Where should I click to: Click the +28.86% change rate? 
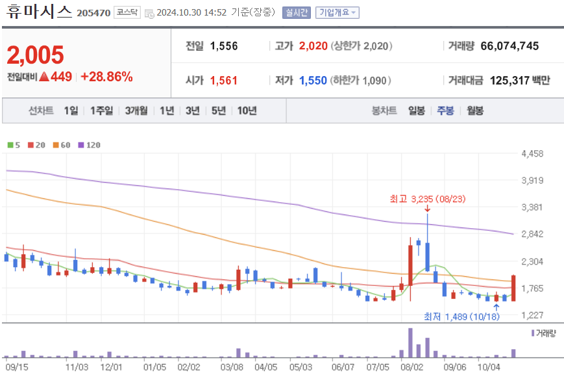pos(107,77)
